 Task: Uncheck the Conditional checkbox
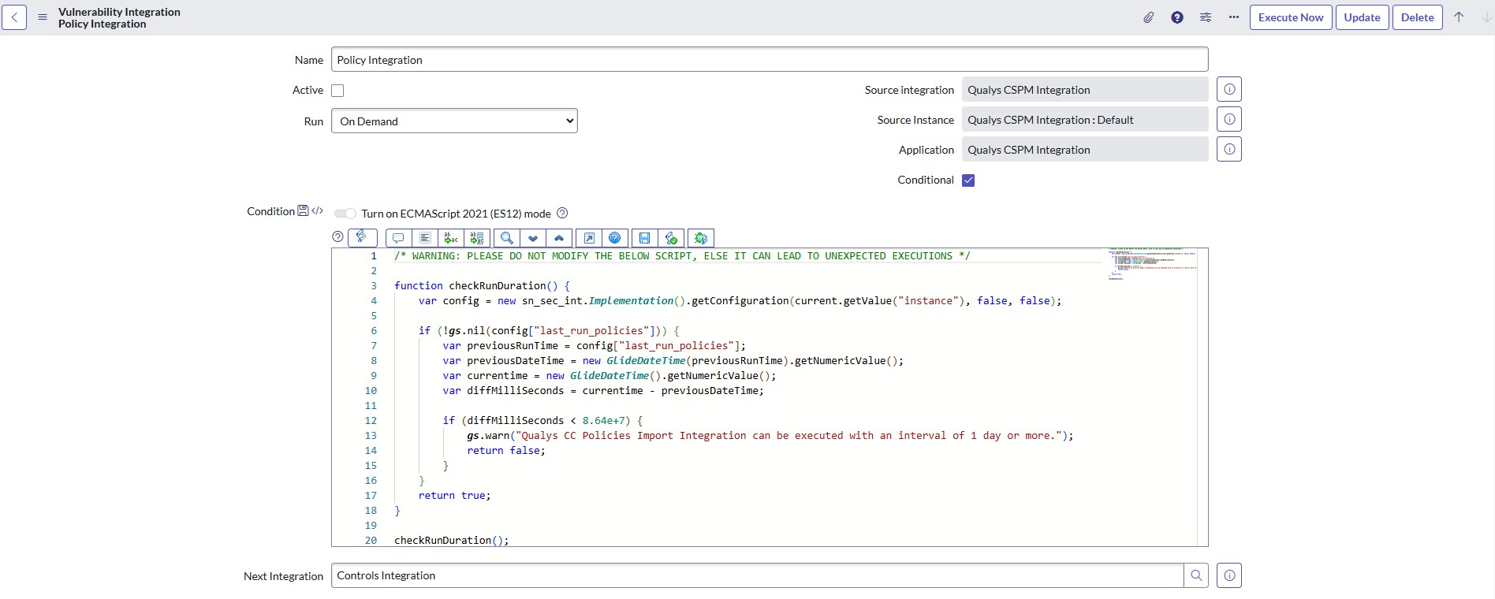pyautogui.click(x=968, y=180)
